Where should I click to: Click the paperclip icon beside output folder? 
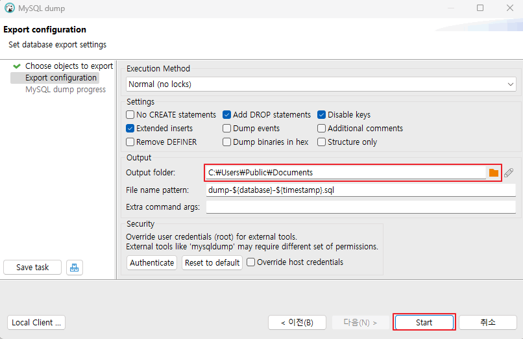pos(509,173)
